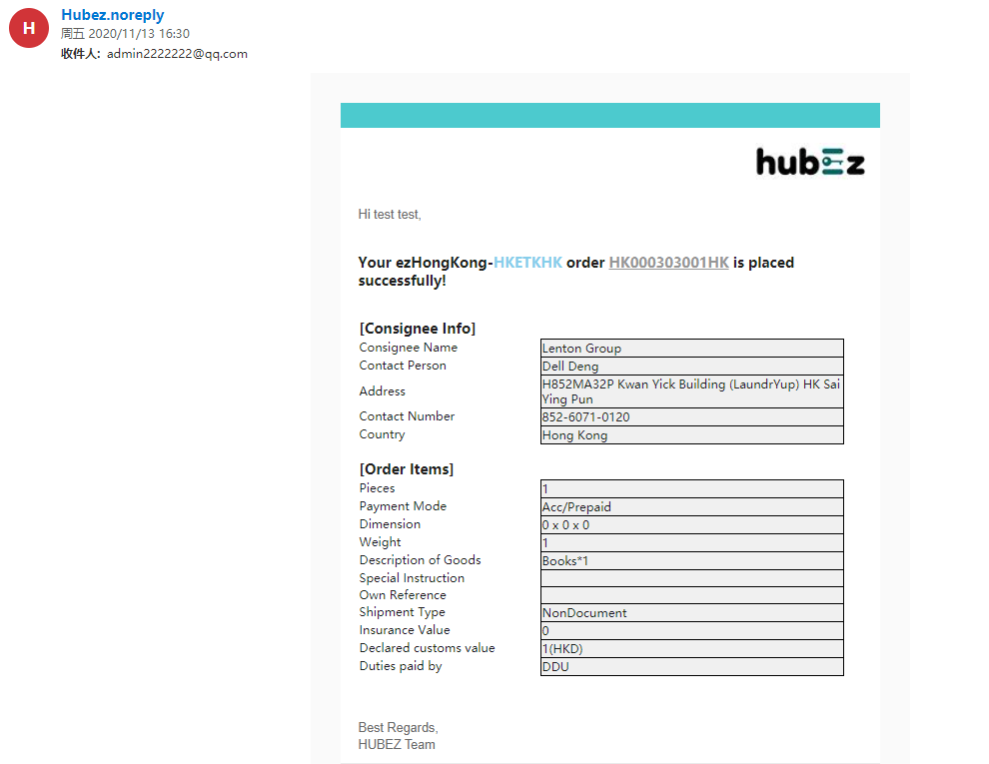Click the Shipment Type label
Screen dimensions: 989x764
tap(402, 612)
